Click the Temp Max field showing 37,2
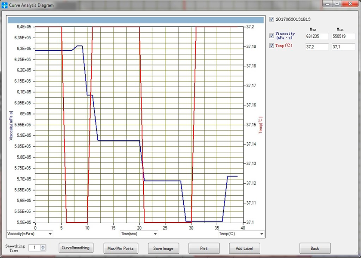The width and height of the screenshot is (361, 258). 317,46
